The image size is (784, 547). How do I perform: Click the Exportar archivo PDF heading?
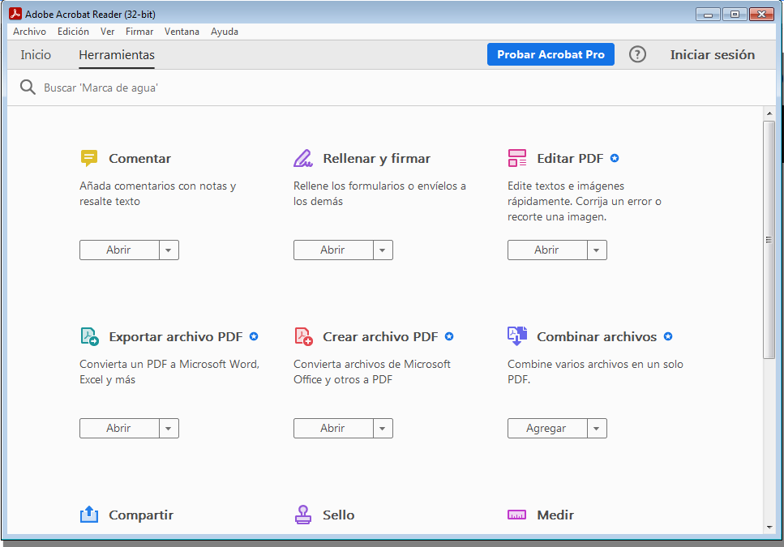point(175,336)
